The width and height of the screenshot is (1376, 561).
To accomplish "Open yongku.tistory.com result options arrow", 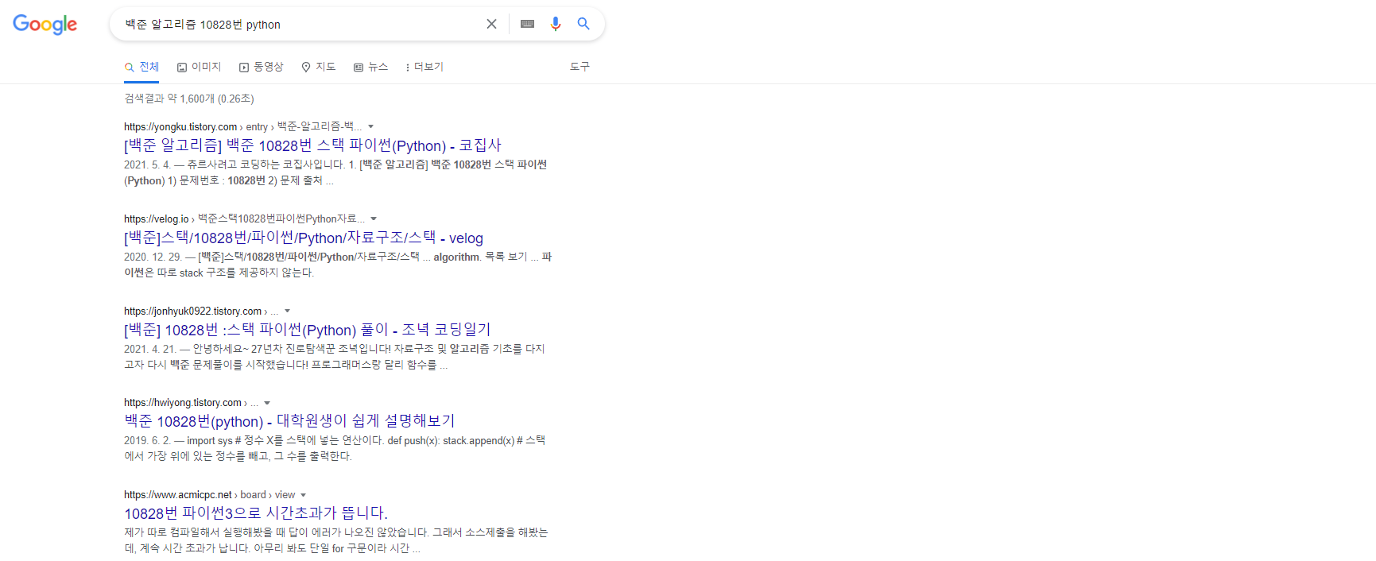I will tap(370, 127).
